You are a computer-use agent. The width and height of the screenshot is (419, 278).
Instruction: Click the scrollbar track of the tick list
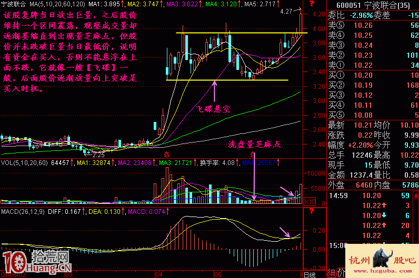tap(416, 221)
